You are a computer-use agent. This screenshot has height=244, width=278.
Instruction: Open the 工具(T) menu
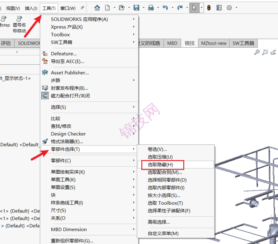point(49,8)
